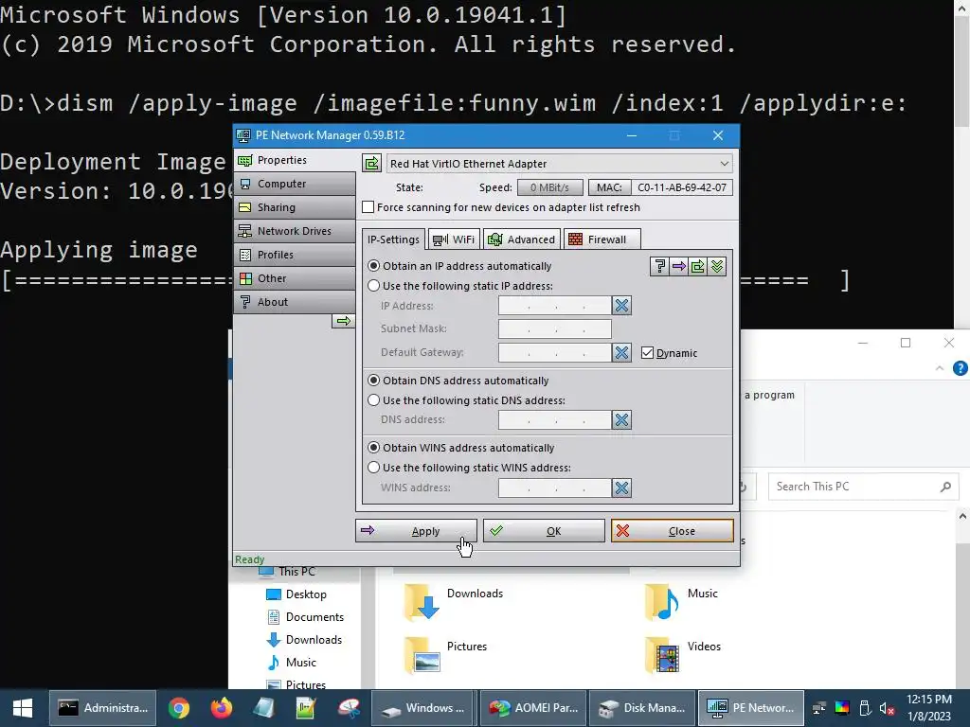Open the Computer section in the sidebar
970x727 pixels.
click(x=295, y=184)
